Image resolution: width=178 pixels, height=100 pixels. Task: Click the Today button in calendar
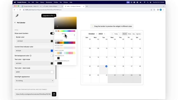[116, 34]
